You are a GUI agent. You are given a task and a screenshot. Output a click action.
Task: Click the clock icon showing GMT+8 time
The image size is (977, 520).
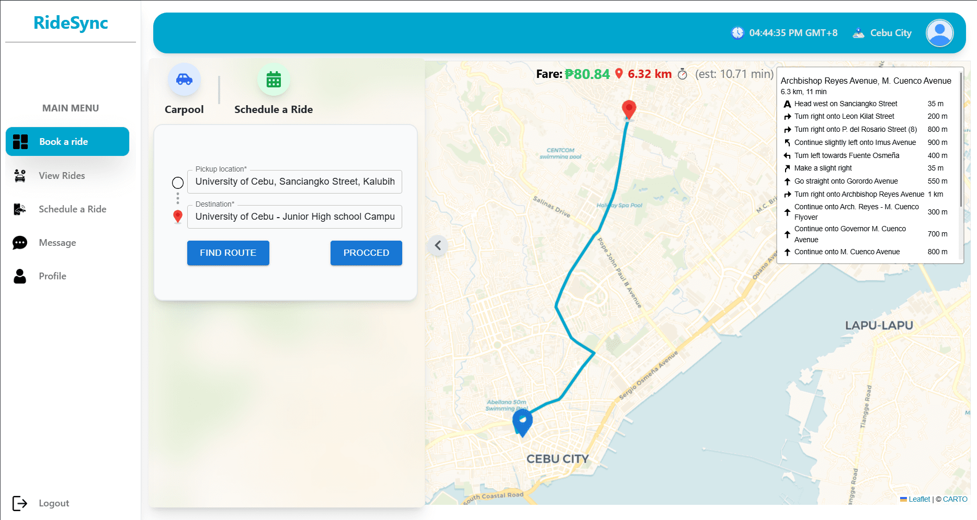click(x=737, y=32)
